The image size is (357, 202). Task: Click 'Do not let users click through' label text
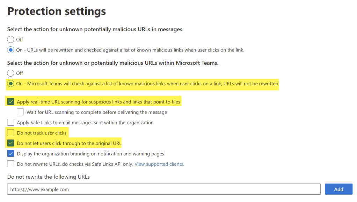coord(69,143)
